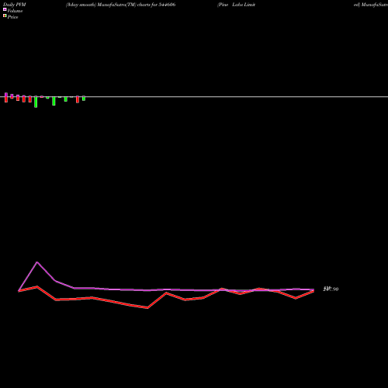
Task: Select the 'Price' legend label
Action: coord(12,17)
